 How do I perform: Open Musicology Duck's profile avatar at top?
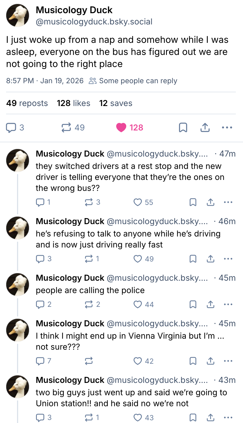pyautogui.click(x=18, y=15)
